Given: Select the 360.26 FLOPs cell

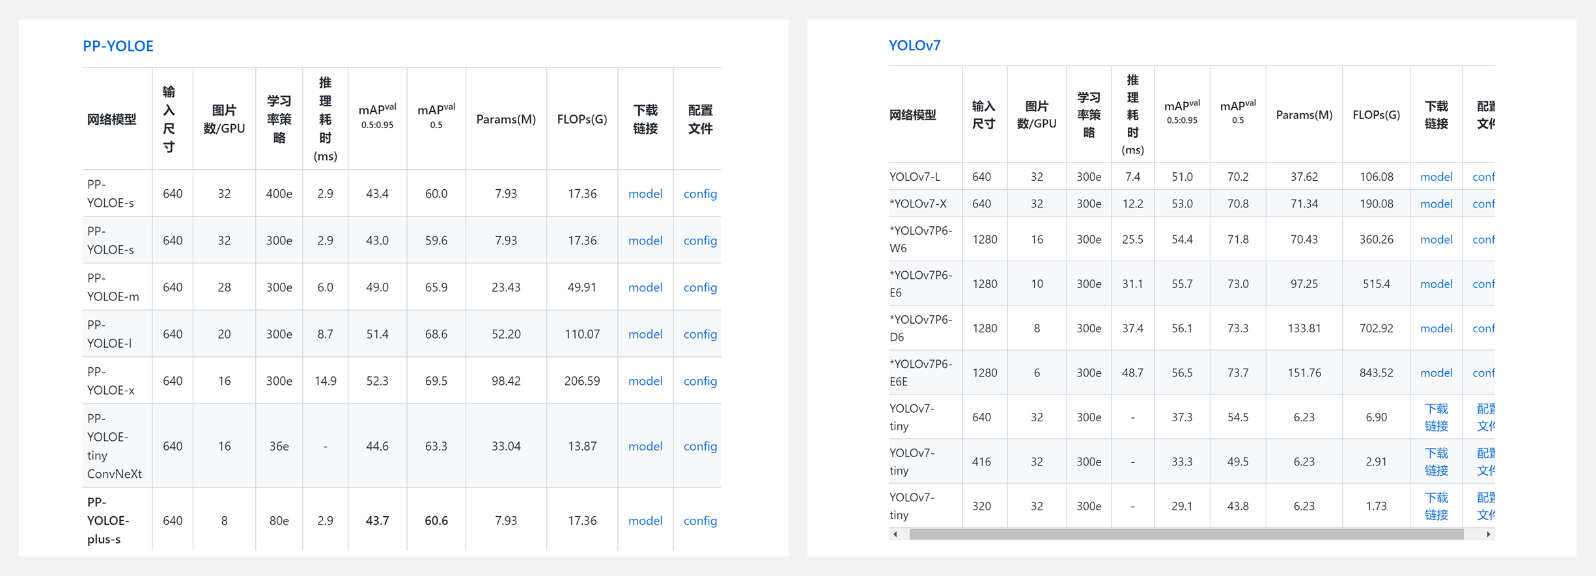Looking at the screenshot, I should [x=1377, y=240].
